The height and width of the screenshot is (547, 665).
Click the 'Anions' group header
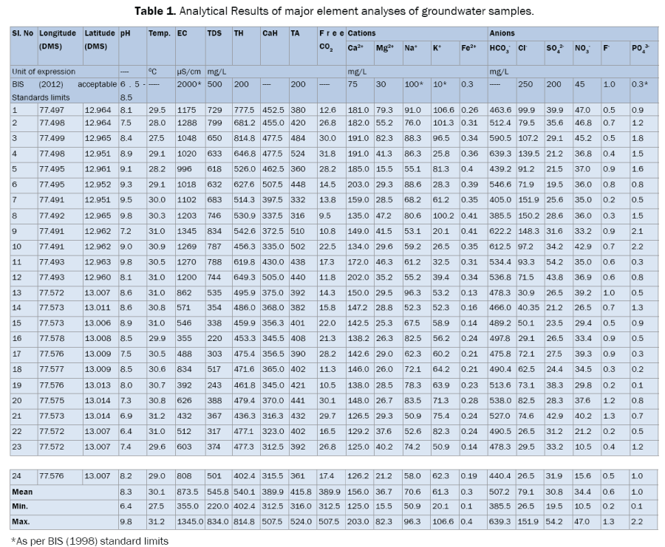[x=502, y=34]
